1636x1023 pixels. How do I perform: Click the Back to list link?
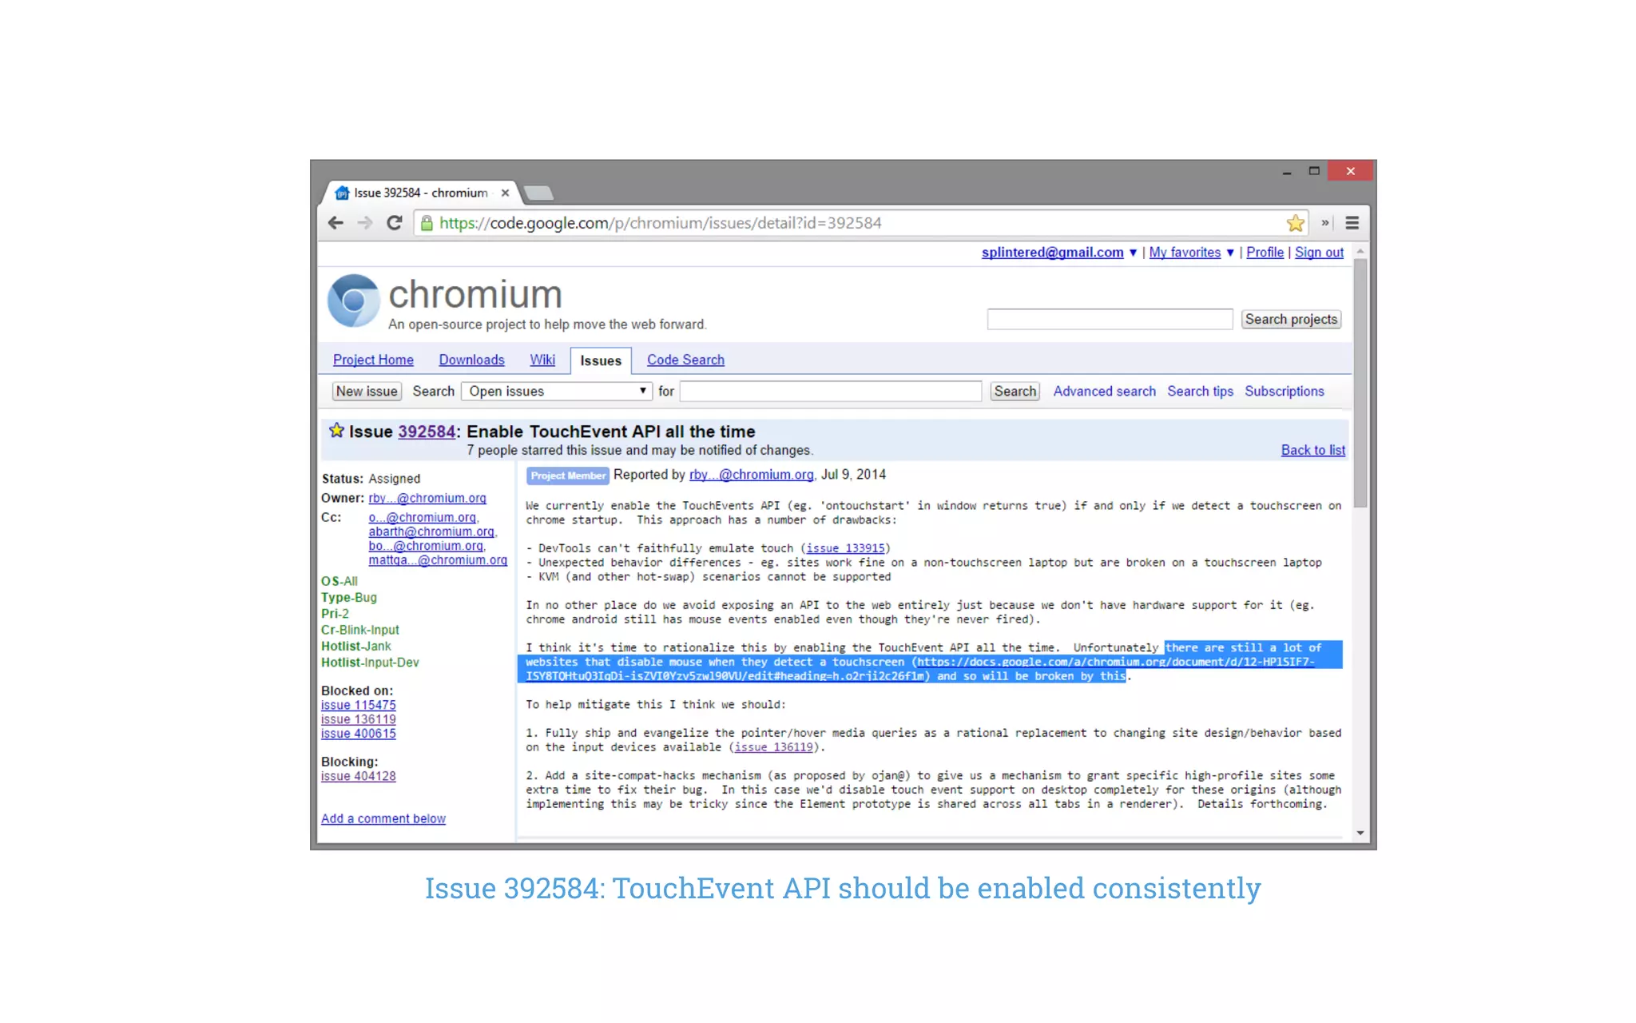click(1313, 450)
